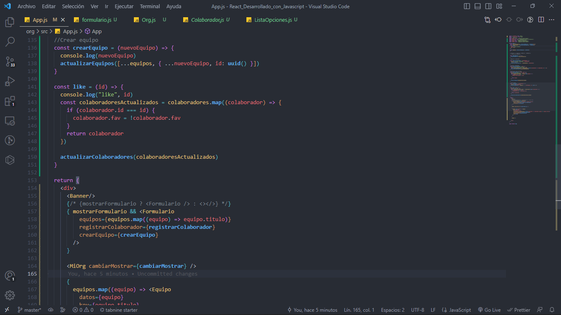Screen dimensions: 561x315
Task: Open the Search view in activity bar
Action: [10, 42]
